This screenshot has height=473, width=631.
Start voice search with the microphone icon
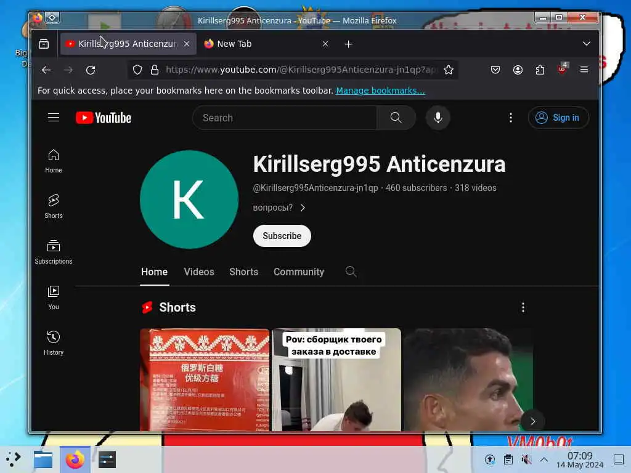coord(438,118)
